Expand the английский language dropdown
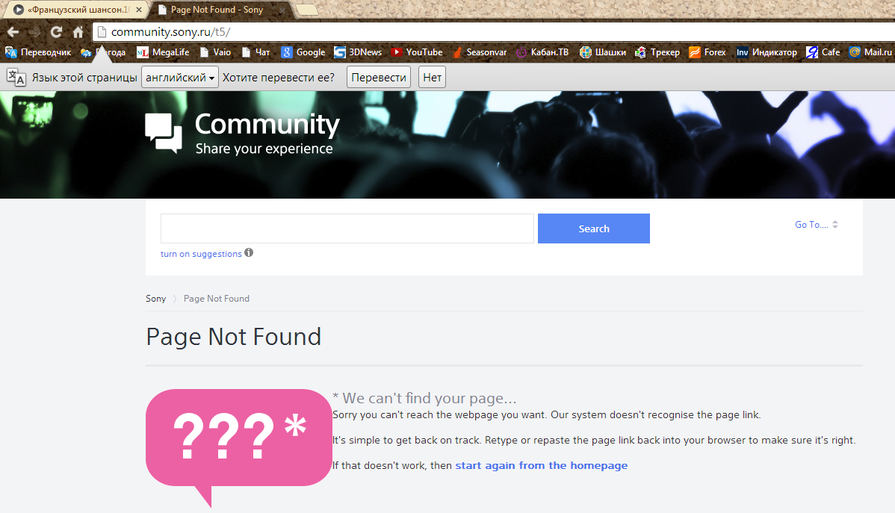The height and width of the screenshot is (513, 895). pos(180,78)
